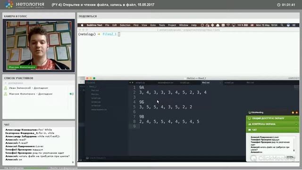Open the Edit menu
The height and width of the screenshot is (170, 302).
pyautogui.click(x=114, y=25)
